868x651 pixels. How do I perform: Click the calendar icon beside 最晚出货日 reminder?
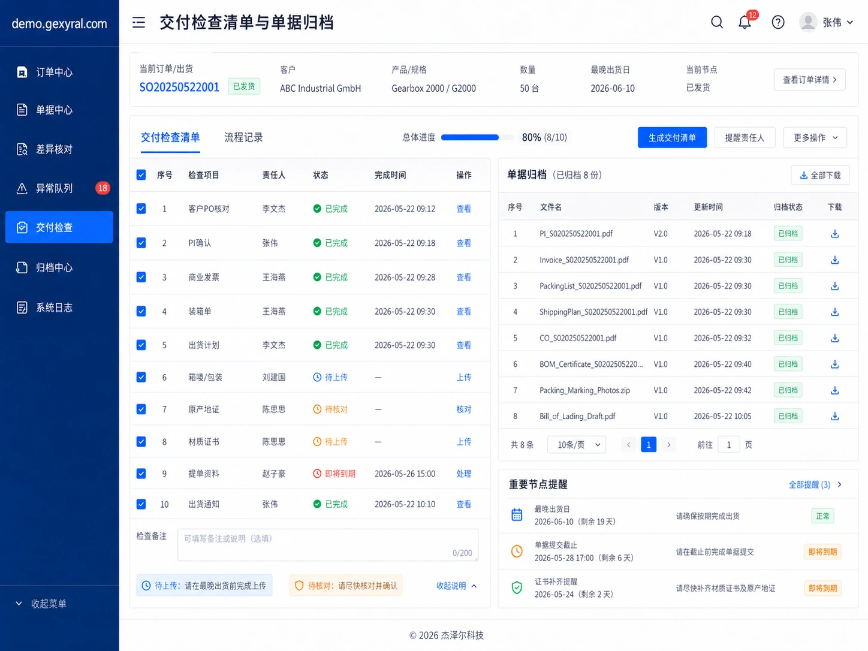point(517,515)
